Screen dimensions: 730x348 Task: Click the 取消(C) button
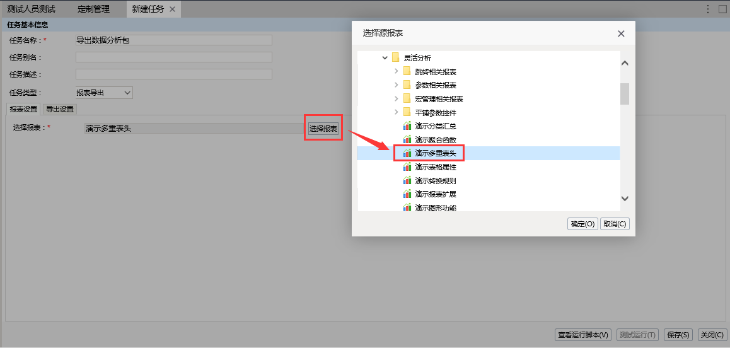[x=615, y=224]
